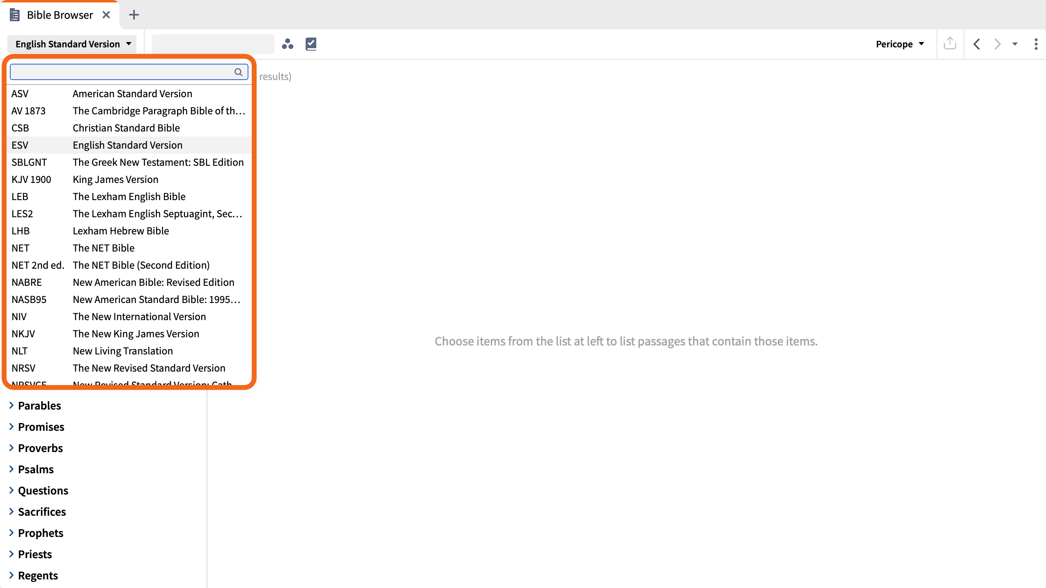Click the three-dots facets icon
This screenshot has width=1046, height=588.
click(288, 44)
